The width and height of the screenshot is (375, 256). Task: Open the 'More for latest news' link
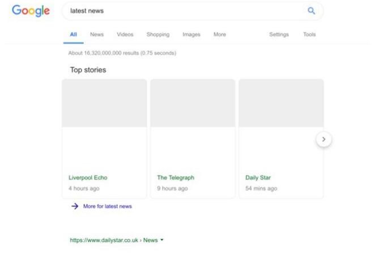click(x=107, y=206)
